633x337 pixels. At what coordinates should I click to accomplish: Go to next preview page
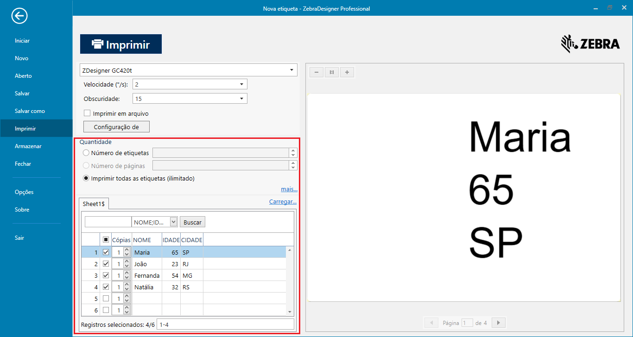(x=499, y=323)
